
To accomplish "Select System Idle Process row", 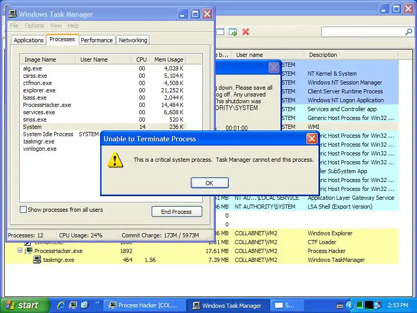I will tap(60, 134).
